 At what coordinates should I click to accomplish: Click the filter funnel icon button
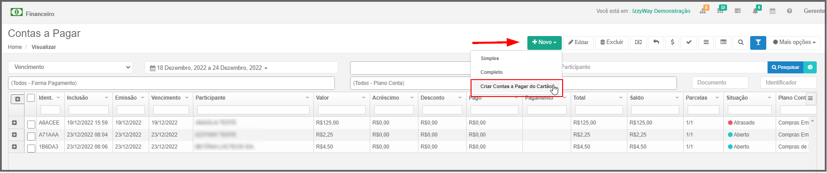coord(758,43)
